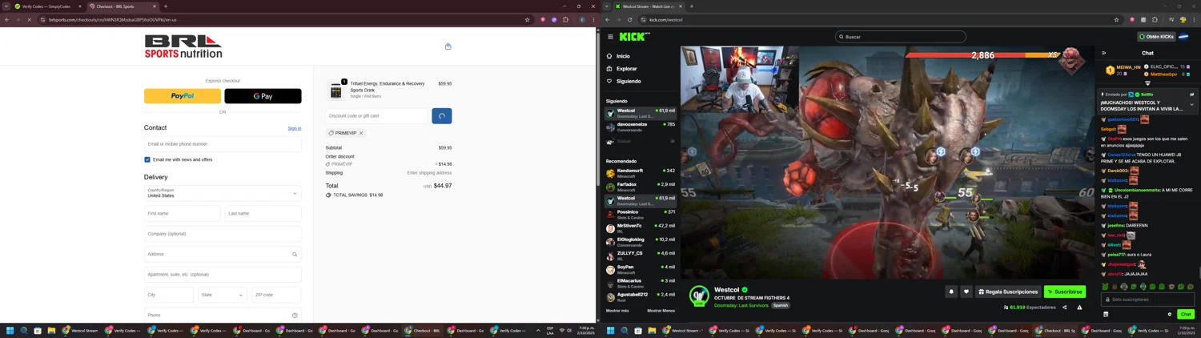Focus the Discount code or gift card field
1201x338 pixels.
click(x=377, y=116)
